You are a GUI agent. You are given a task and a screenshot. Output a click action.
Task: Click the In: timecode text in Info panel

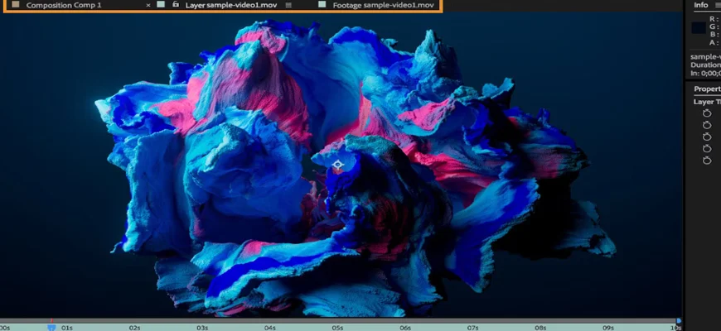coord(705,73)
